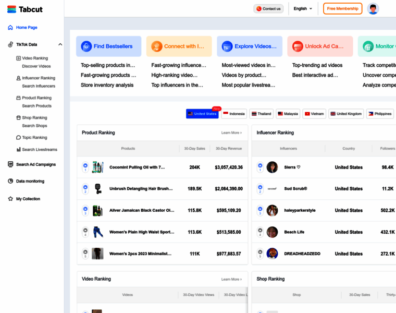Select the United States country tab

(x=202, y=114)
